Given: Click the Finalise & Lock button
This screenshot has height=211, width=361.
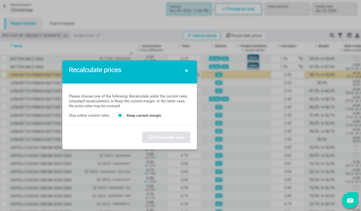Looking at the screenshot, I should click(238, 9).
